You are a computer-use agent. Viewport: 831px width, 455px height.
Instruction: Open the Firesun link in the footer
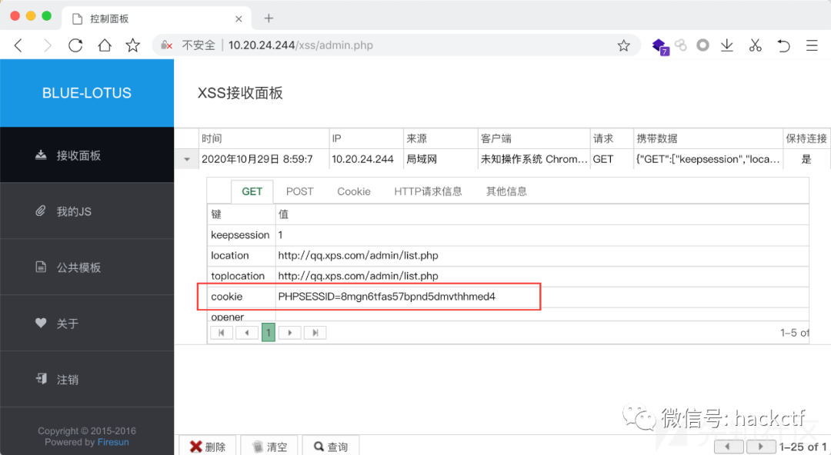click(x=113, y=442)
